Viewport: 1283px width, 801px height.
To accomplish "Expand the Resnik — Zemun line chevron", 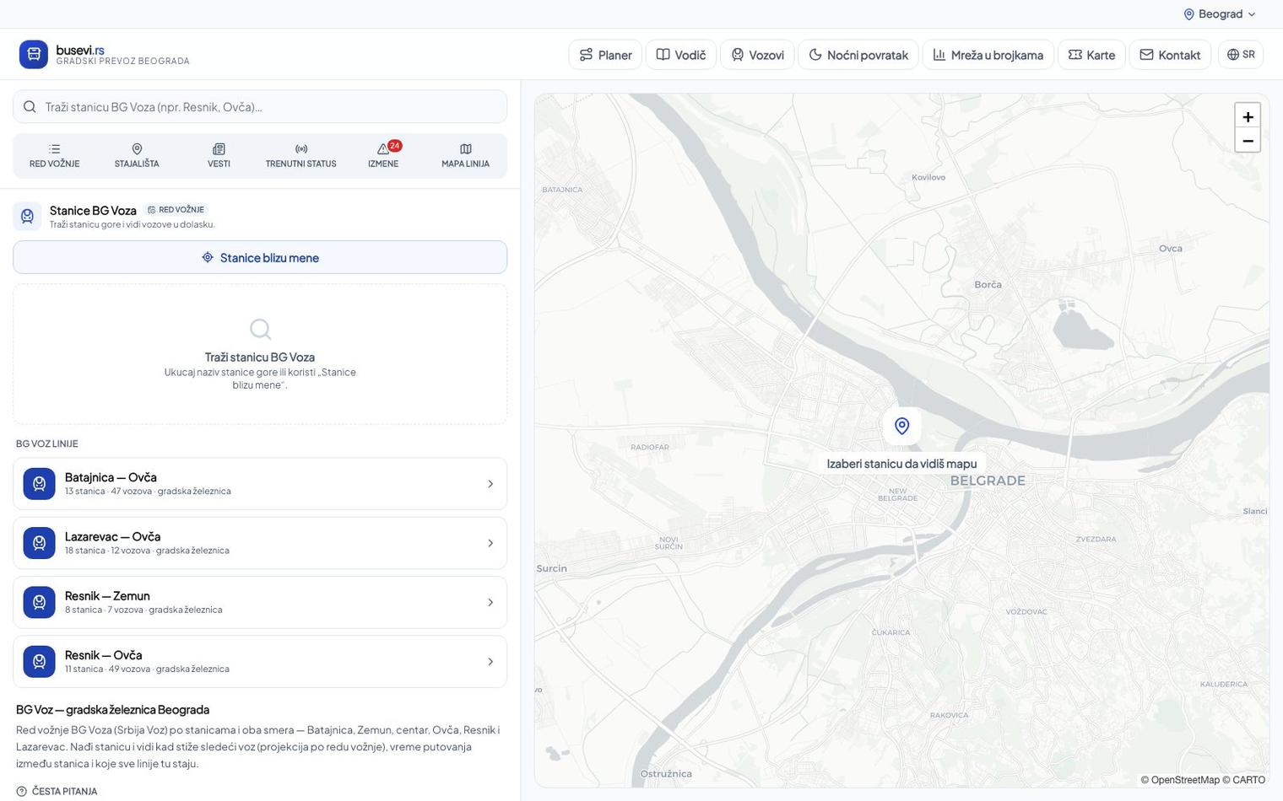I will coord(490,602).
